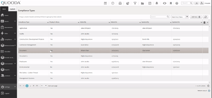Click the funnel filter icon in header

point(135,3)
